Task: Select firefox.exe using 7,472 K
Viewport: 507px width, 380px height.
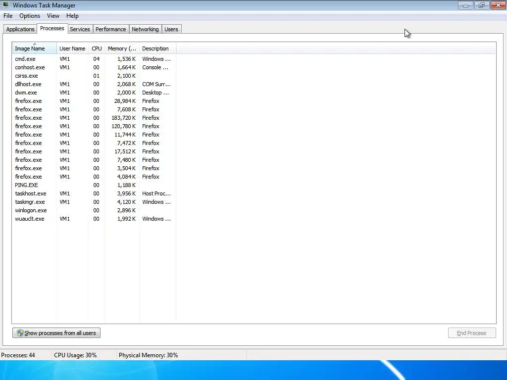Action: click(94, 143)
